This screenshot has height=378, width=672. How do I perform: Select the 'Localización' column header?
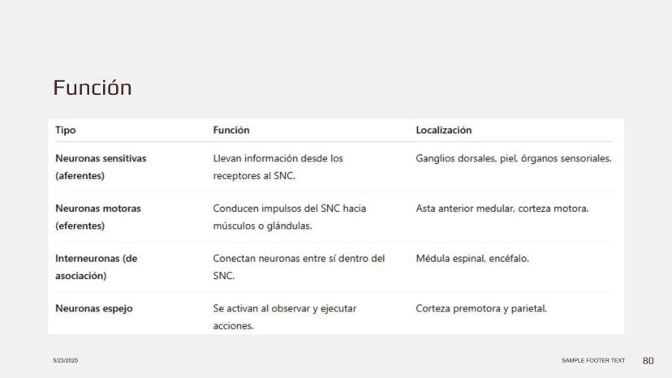click(443, 130)
